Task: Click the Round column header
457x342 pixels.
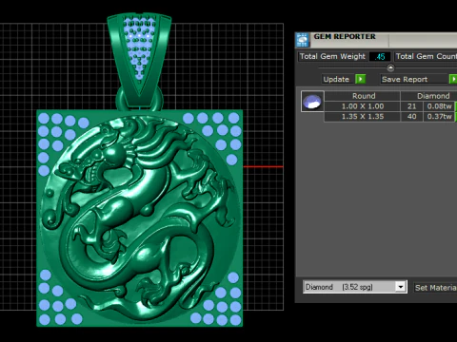Action: (364, 96)
